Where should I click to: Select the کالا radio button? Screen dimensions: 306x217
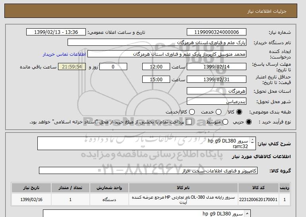(x=239, y=112)
